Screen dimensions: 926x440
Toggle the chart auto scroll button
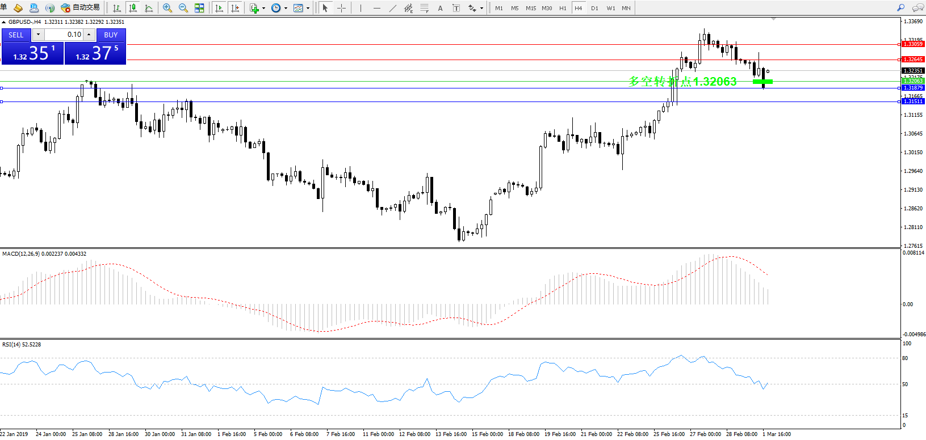219,8
